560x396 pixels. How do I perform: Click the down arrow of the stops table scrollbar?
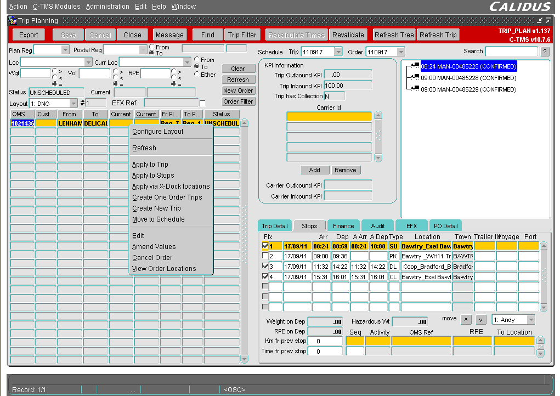click(x=544, y=307)
